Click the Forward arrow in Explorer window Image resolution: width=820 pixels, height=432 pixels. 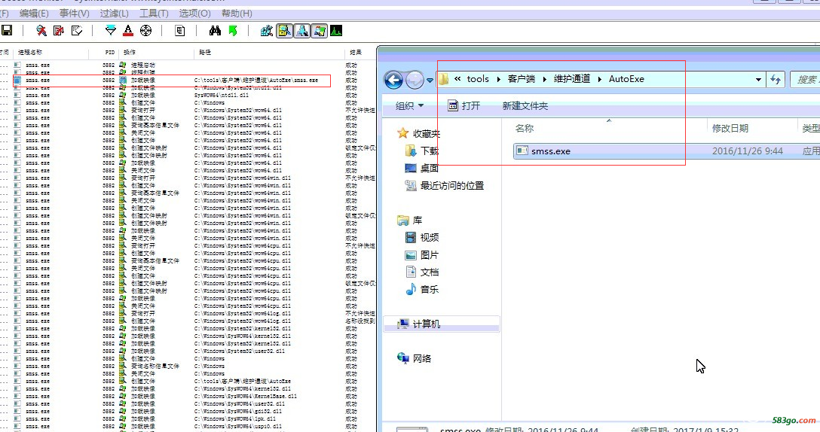coord(415,80)
